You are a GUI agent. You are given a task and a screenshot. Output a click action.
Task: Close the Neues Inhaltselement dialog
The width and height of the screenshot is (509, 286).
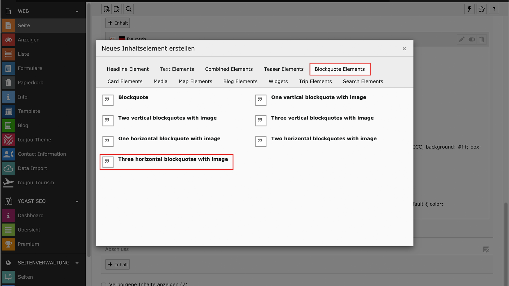(404, 49)
